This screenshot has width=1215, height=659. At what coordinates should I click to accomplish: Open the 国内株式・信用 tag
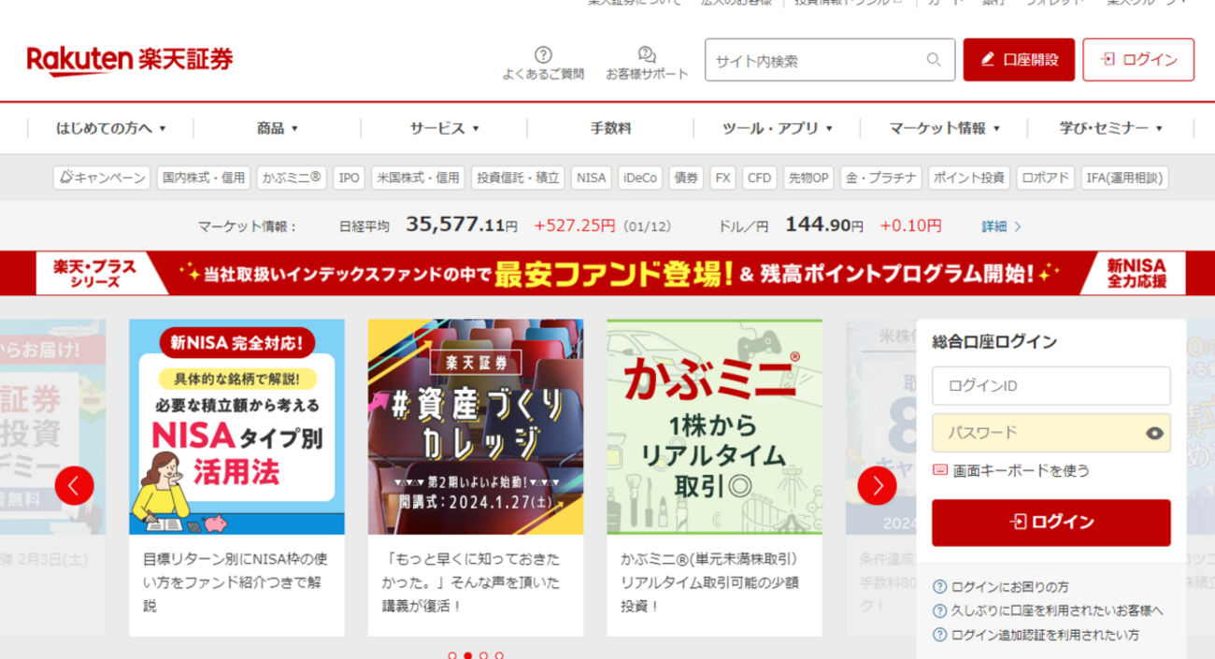point(203,178)
